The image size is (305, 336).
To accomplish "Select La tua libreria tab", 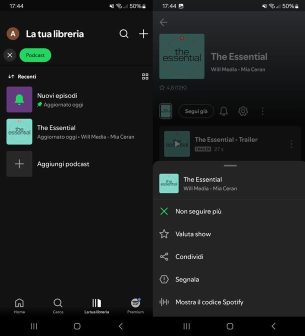I will (x=96, y=306).
